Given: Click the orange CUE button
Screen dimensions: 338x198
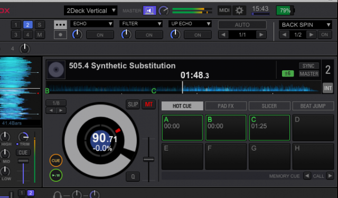Looking at the screenshot, I should click(x=56, y=161).
